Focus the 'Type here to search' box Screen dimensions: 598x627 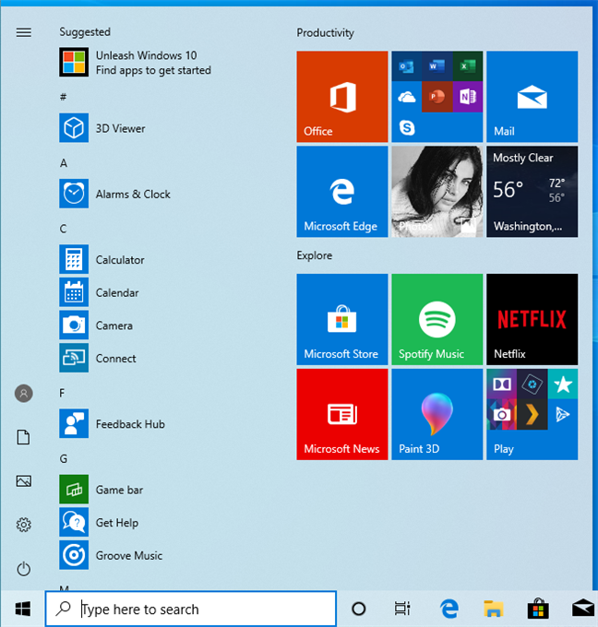tap(190, 609)
